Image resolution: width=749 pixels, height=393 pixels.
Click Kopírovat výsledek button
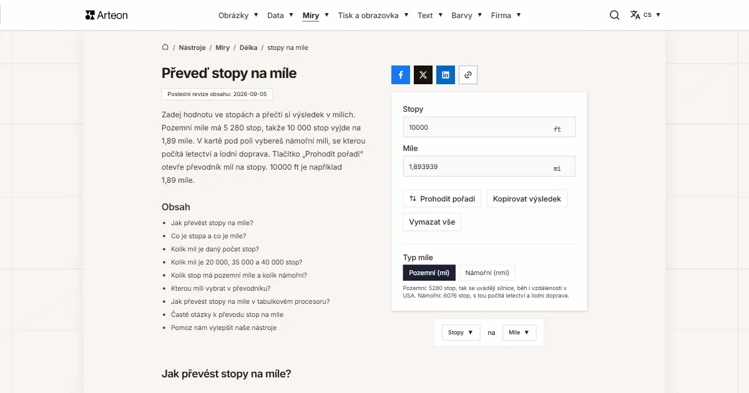tap(527, 199)
